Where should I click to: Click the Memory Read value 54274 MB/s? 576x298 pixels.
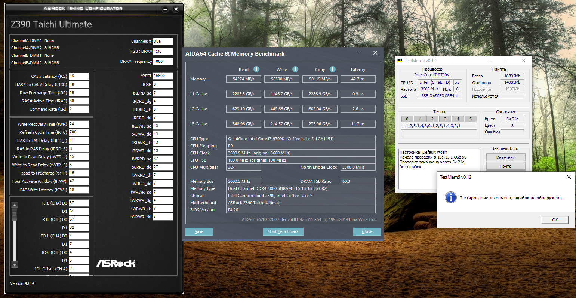click(x=244, y=79)
